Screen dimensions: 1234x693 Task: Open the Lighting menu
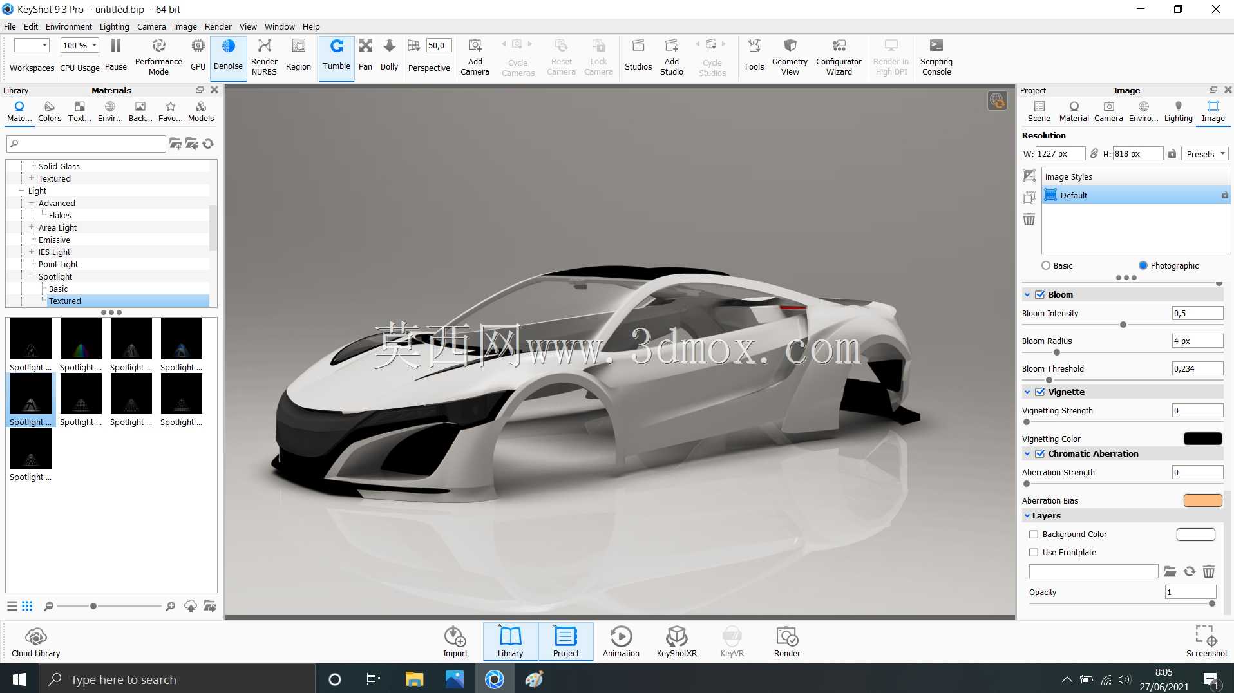(114, 26)
